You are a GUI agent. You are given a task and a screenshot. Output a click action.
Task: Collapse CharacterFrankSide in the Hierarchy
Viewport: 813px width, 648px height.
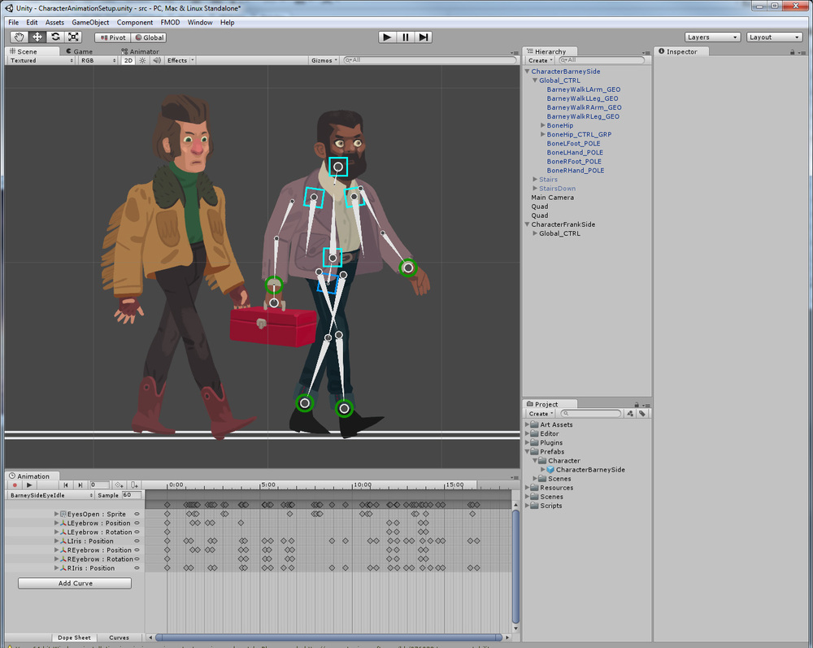528,224
